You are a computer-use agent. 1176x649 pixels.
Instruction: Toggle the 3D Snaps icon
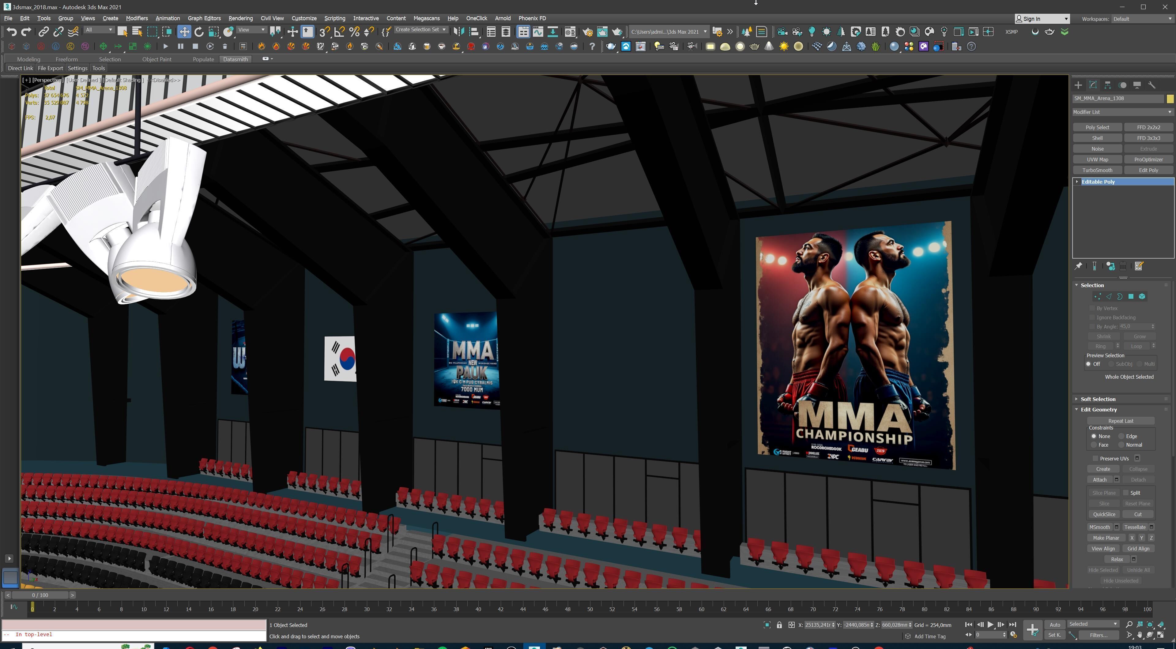tap(325, 32)
